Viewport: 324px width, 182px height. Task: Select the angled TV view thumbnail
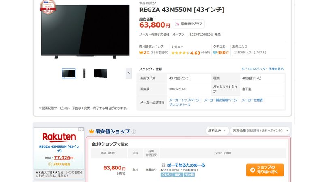100,74
